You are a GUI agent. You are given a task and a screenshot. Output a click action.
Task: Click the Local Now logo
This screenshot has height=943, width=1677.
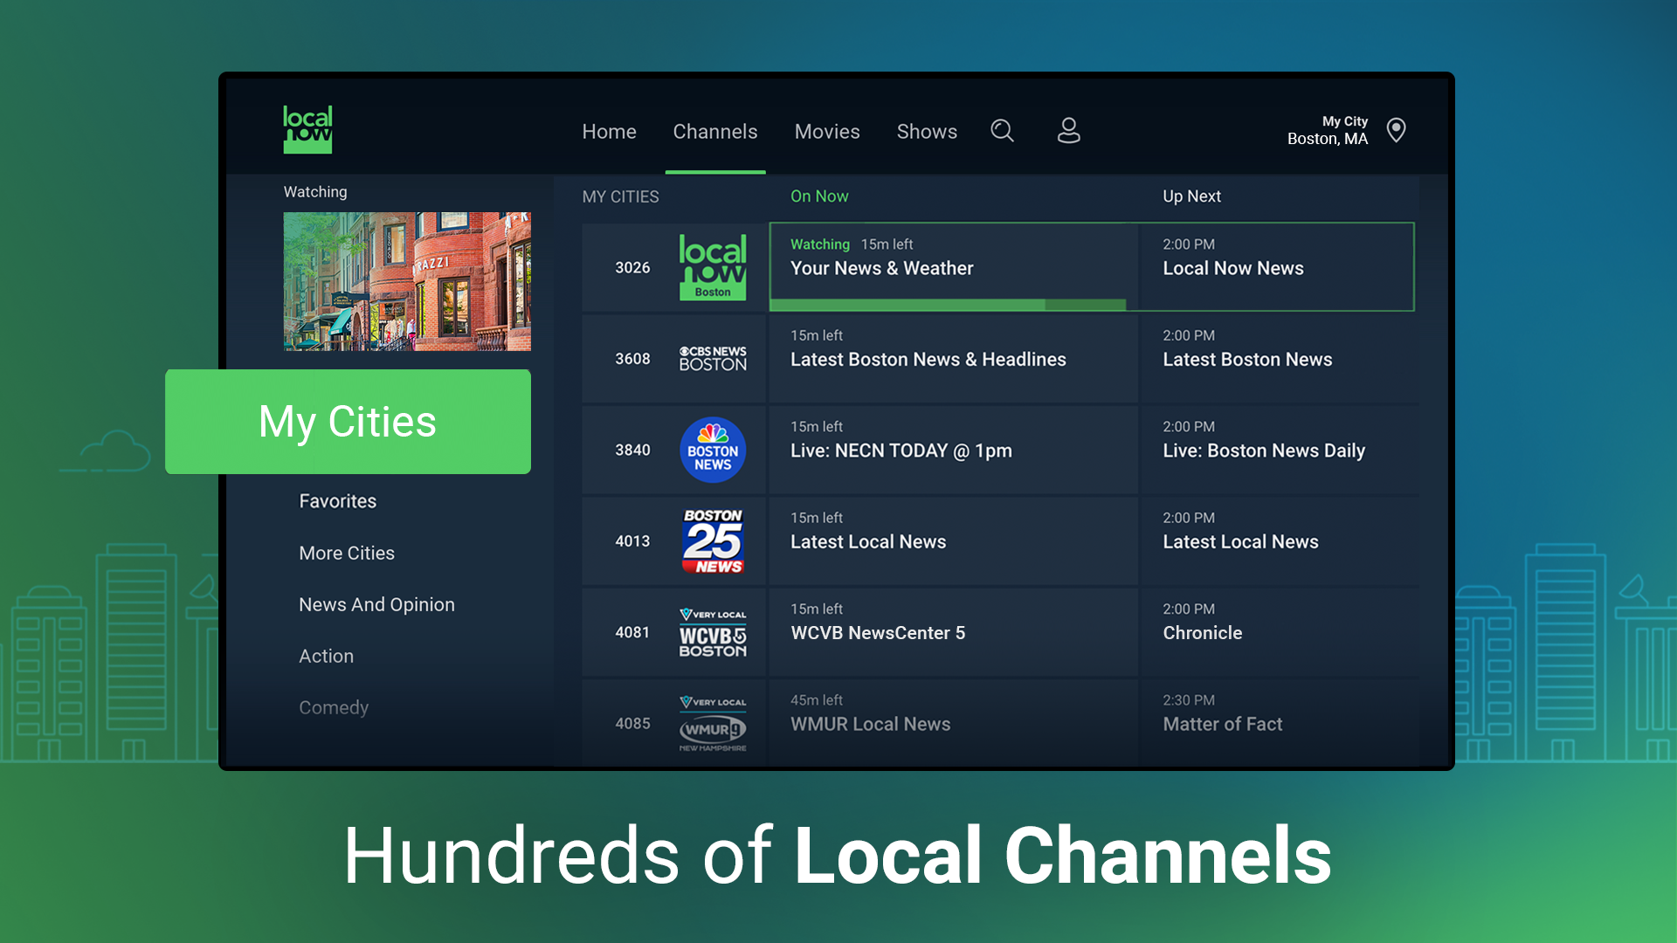[307, 129]
